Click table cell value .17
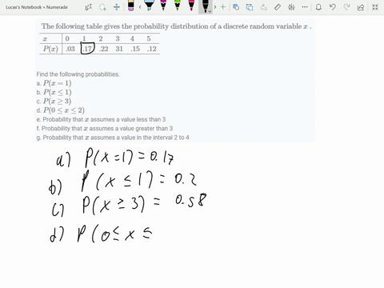 click(87, 49)
